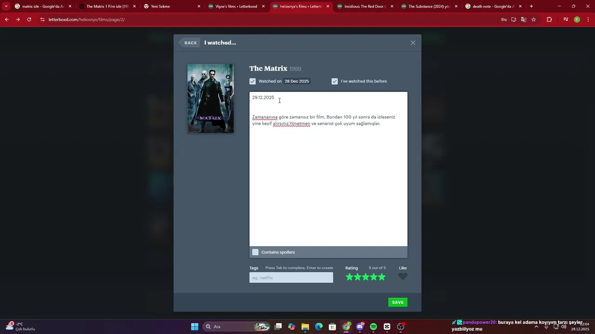This screenshot has height=334, width=595.
Task: Click the 1999 year link
Action: [x=295, y=69]
